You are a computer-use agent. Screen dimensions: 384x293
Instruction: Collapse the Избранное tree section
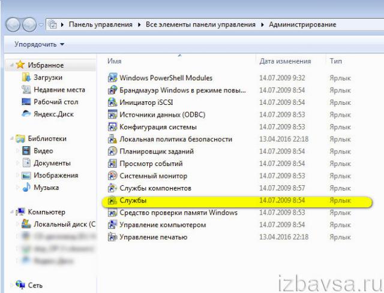click(11, 65)
